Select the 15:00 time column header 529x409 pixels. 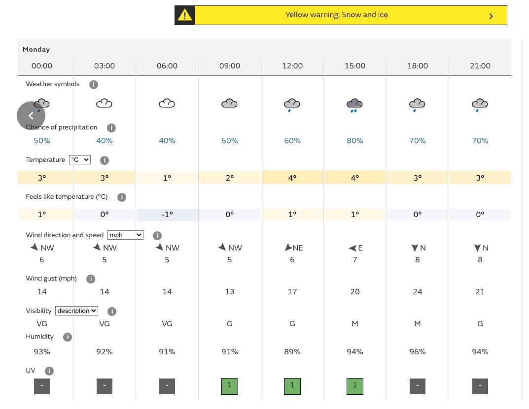coord(355,66)
